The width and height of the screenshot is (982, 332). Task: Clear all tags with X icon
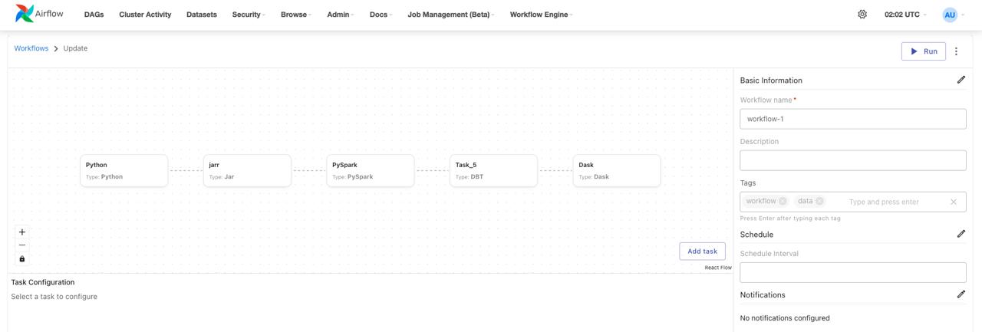pos(954,202)
